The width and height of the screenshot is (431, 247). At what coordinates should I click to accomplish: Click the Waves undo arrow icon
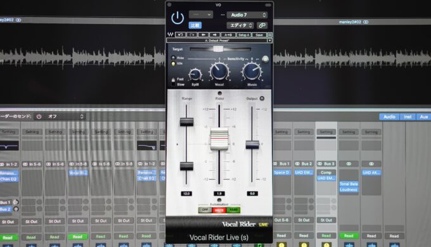[x=180, y=35]
